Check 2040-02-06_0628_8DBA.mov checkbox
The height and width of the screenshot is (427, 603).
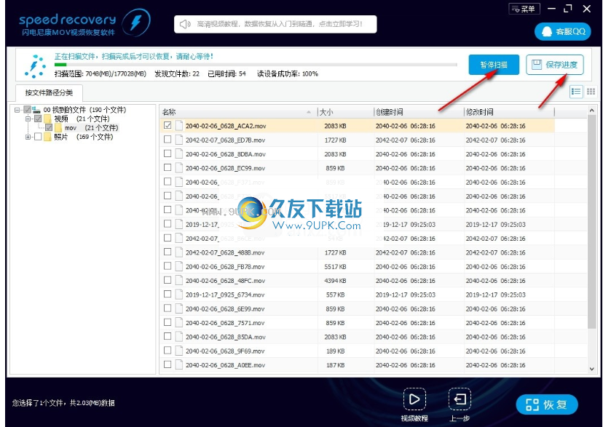pyautogui.click(x=167, y=153)
